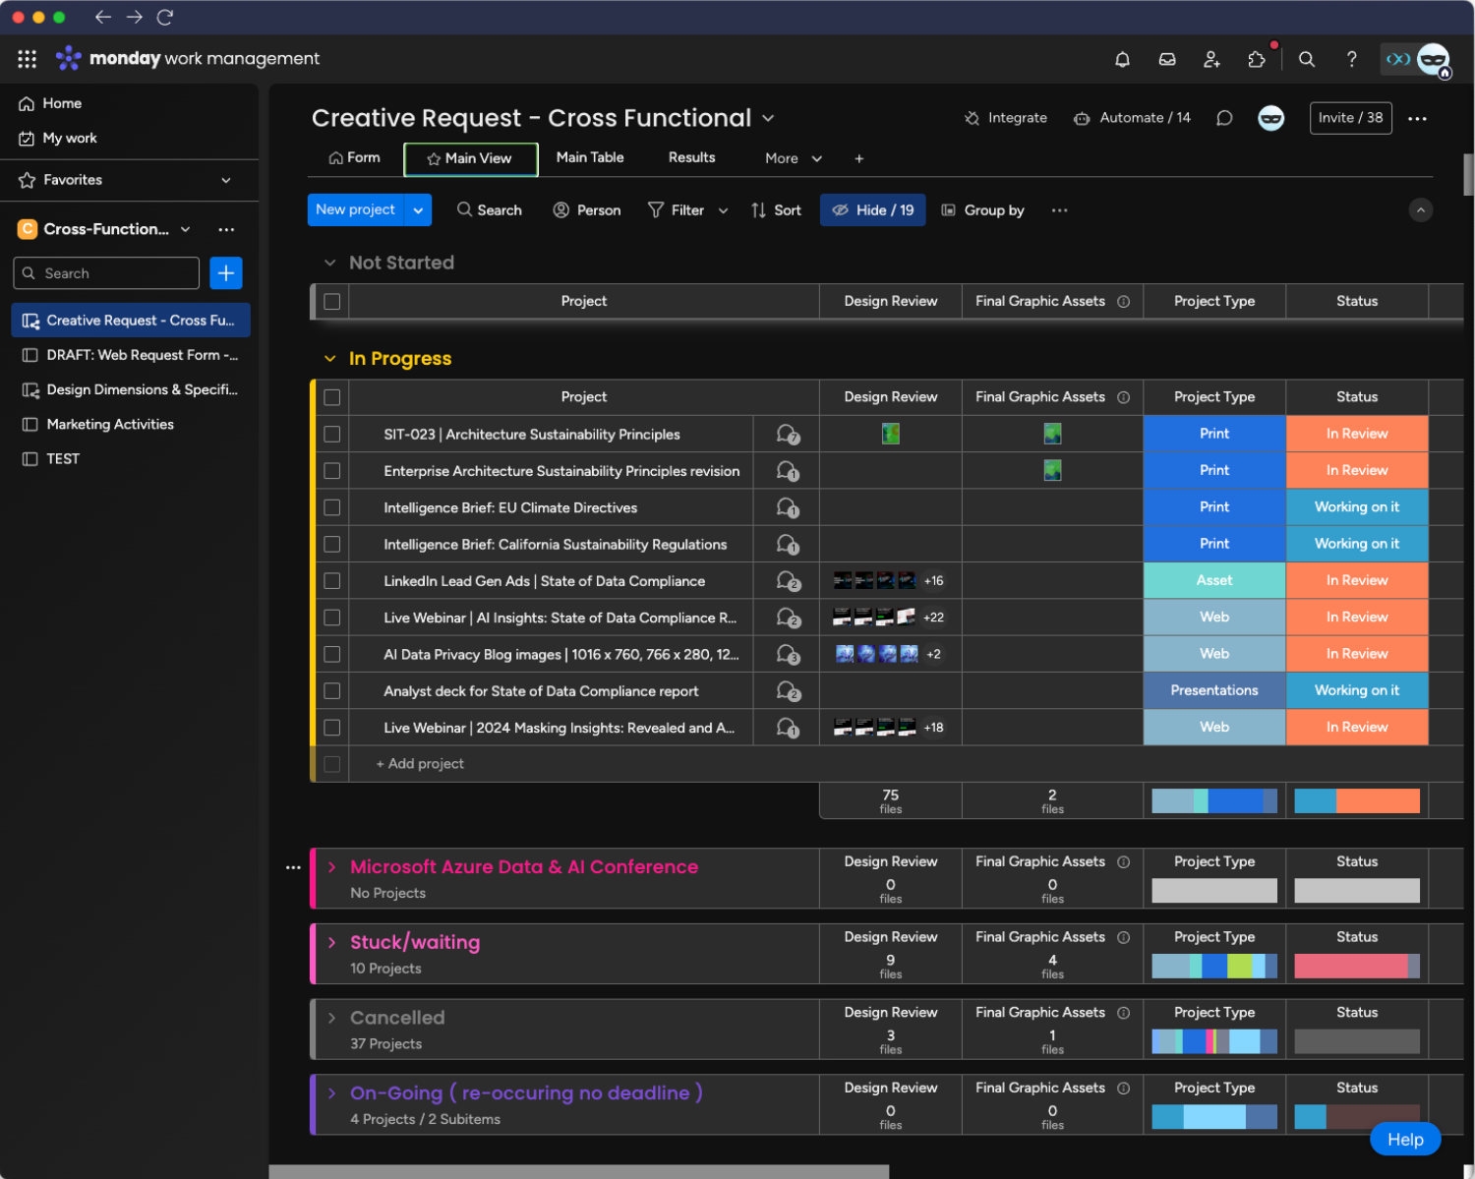
Task: Collapse the In Progress group
Action: point(329,359)
